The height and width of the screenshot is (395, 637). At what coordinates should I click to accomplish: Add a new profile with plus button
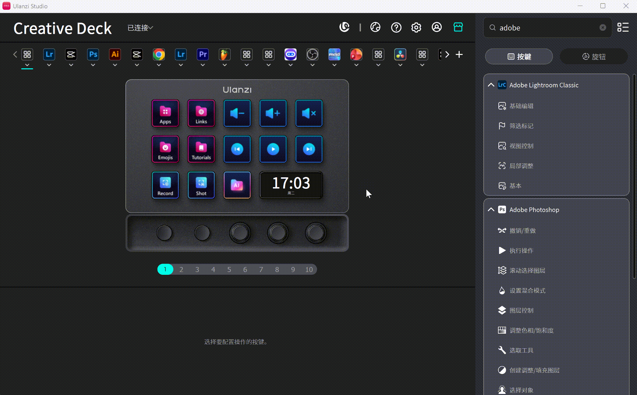(459, 55)
